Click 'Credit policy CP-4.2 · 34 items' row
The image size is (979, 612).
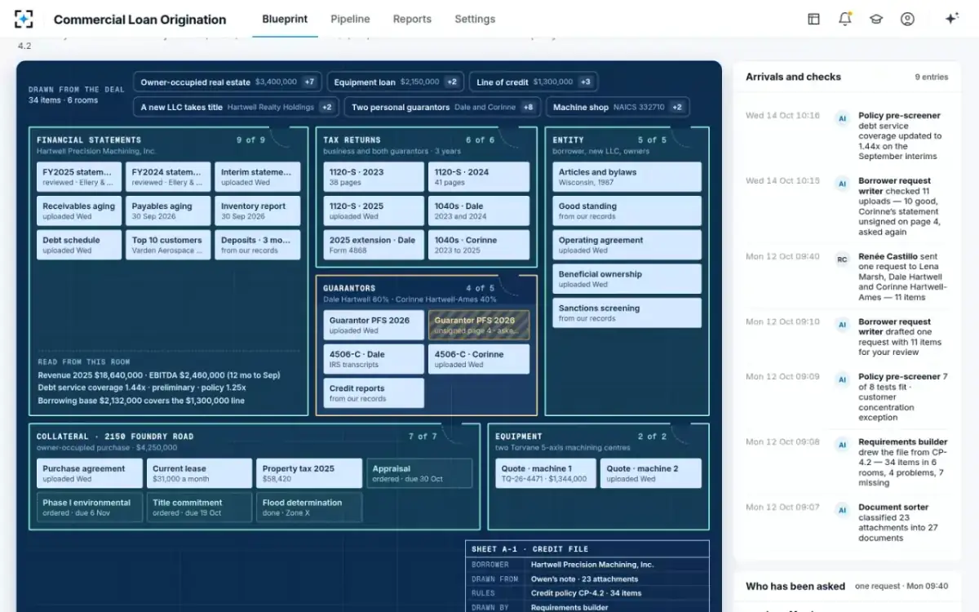(x=587, y=593)
